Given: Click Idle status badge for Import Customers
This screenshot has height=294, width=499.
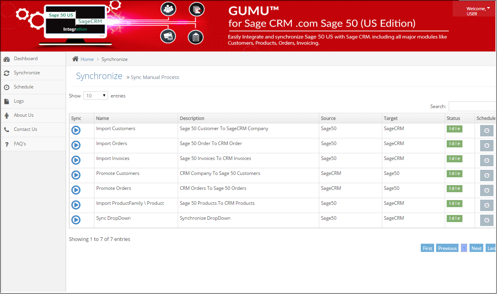Looking at the screenshot, I should [455, 129].
